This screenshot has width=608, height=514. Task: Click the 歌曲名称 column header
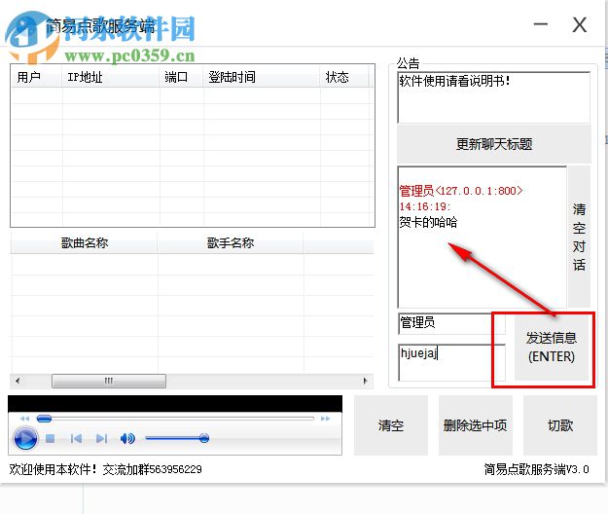click(84, 243)
